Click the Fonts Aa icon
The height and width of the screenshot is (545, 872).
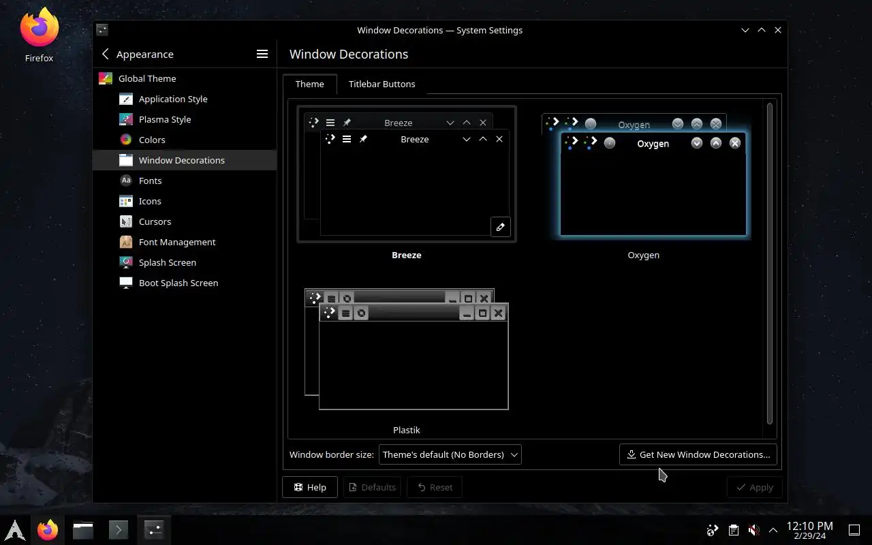tap(125, 181)
